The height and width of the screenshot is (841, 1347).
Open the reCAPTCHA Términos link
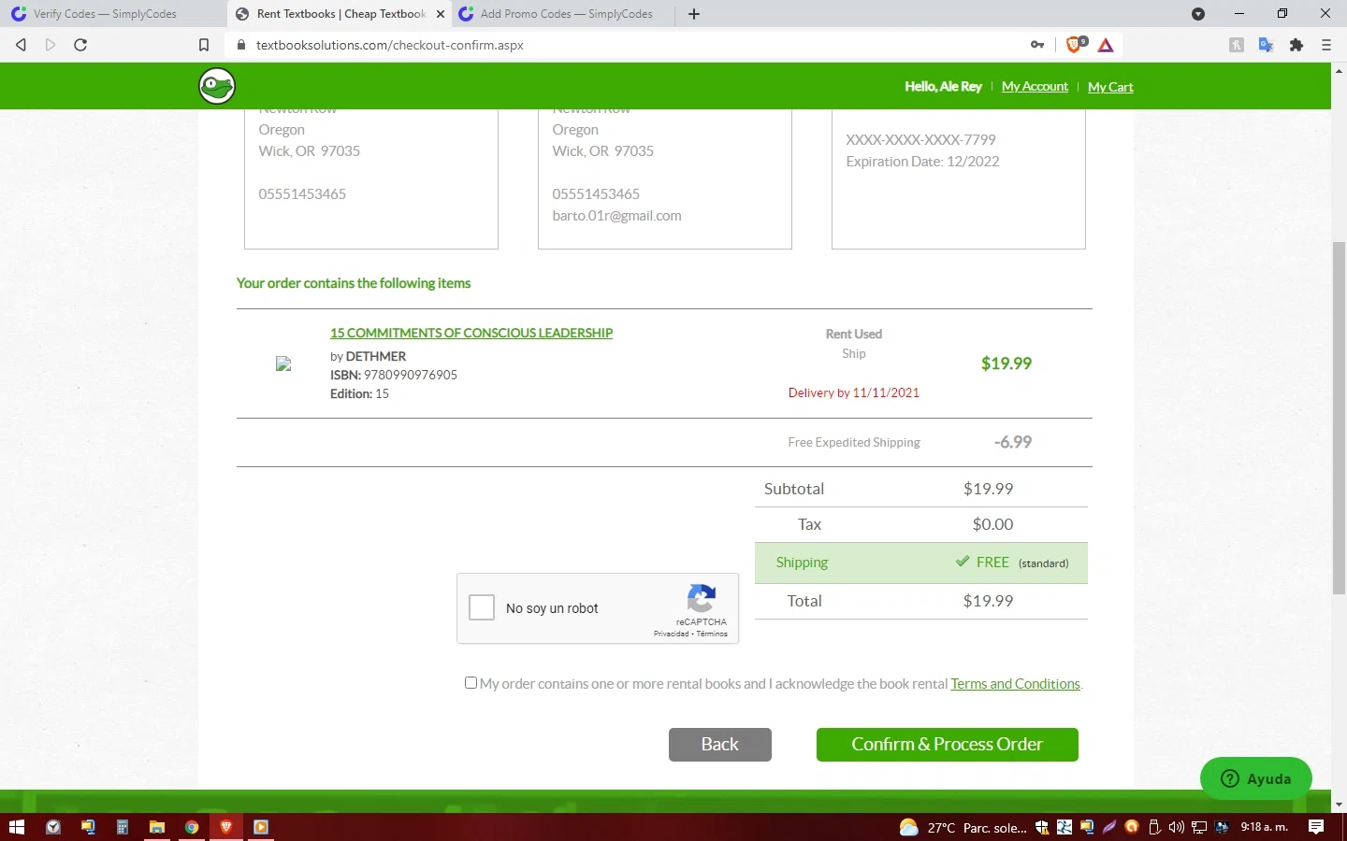[712, 634]
